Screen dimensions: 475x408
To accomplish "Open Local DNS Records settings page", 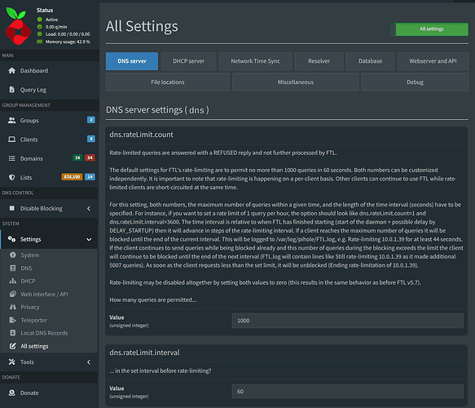I will coord(44,333).
